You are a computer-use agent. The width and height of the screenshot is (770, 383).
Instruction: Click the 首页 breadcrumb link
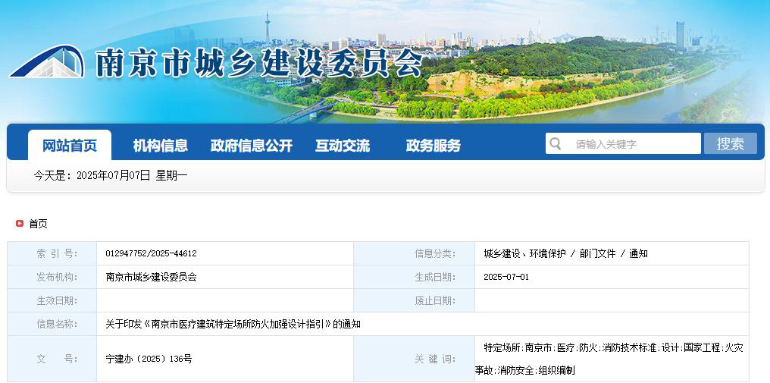pos(39,224)
